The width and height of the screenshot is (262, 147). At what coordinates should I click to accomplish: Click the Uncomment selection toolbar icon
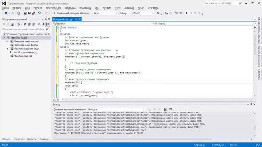[x=181, y=13]
